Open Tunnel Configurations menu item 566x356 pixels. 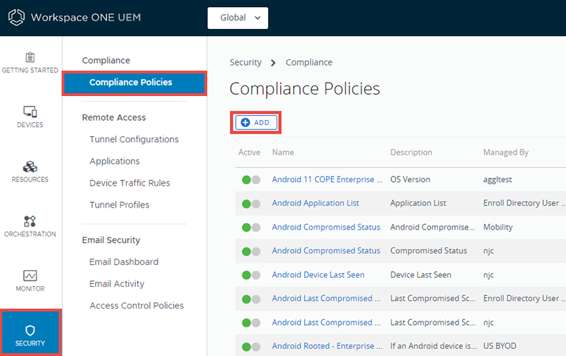(x=134, y=139)
